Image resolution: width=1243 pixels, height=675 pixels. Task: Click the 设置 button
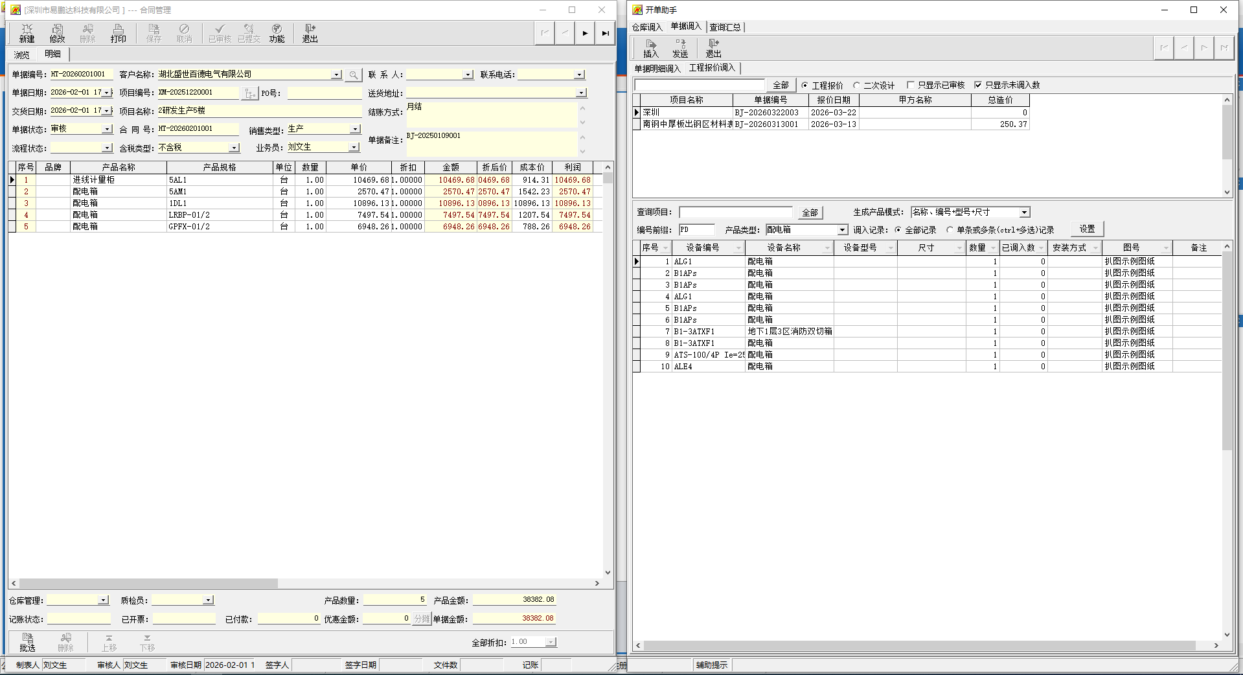(x=1087, y=229)
